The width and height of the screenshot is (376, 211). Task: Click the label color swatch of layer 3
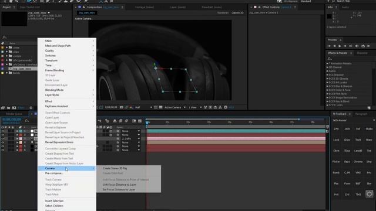point(21,139)
